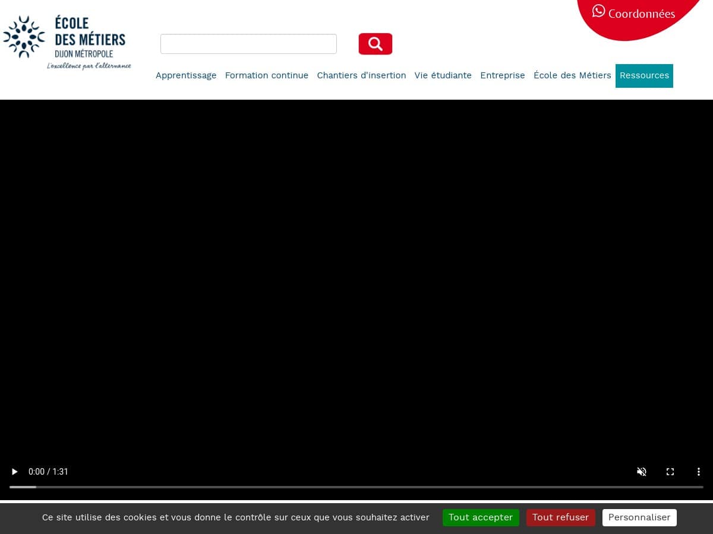Open the Apprentissage menu
713x534 pixels.
tap(186, 75)
